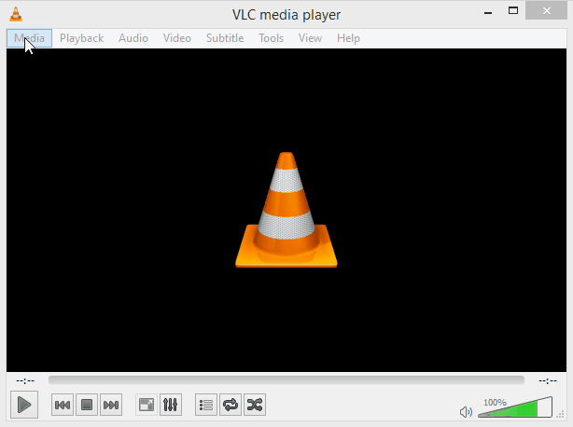Stop playback with the square button
Viewport: 573px width, 427px height.
pyautogui.click(x=87, y=405)
